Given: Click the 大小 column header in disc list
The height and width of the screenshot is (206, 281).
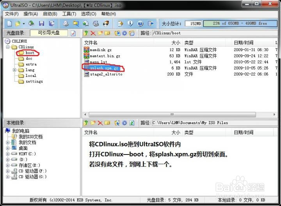Looking at the screenshot, I should tap(176, 43).
